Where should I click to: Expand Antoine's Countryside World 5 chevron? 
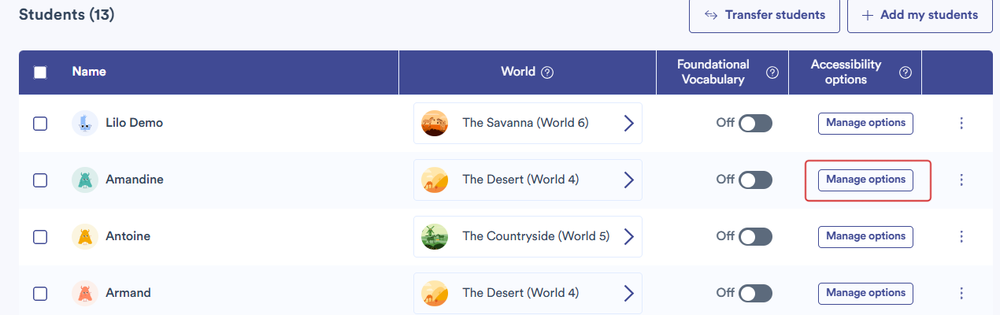point(628,236)
